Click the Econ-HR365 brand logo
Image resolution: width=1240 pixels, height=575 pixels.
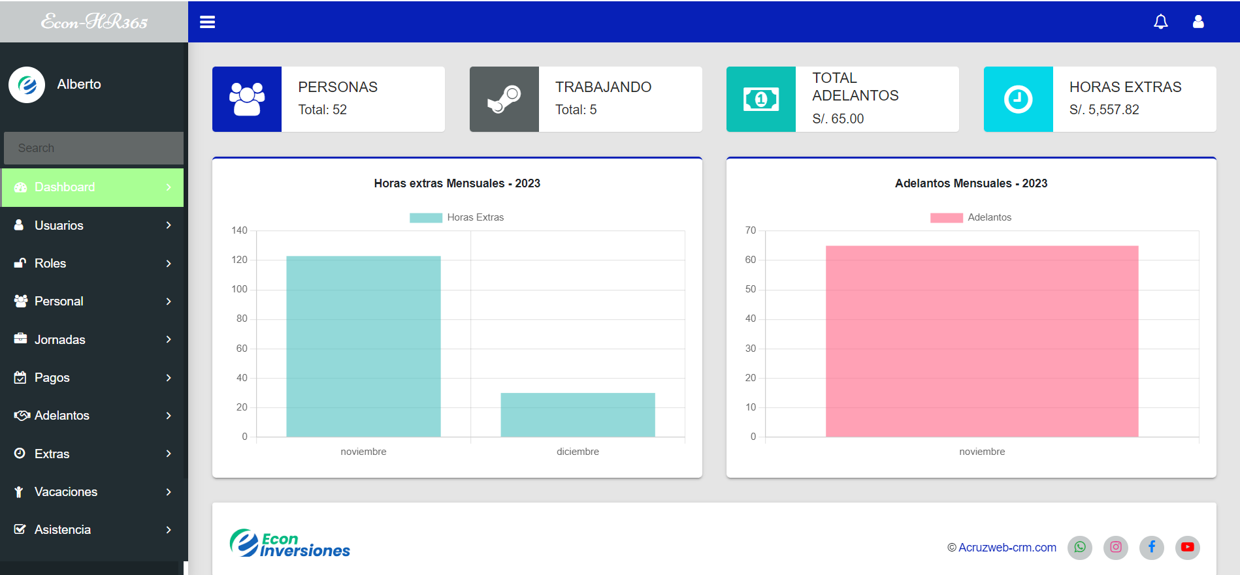pos(94,22)
